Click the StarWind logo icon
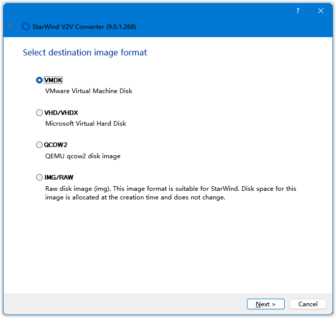Viewport: 336px width, 318px height. coord(26,26)
